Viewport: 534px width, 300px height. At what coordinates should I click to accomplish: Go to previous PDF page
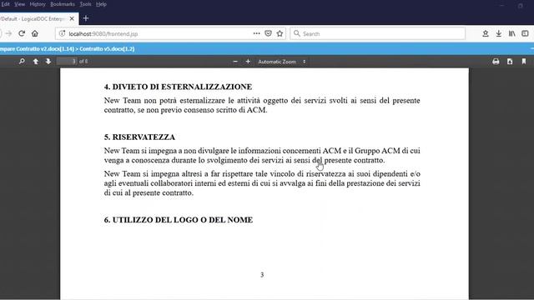(35, 61)
